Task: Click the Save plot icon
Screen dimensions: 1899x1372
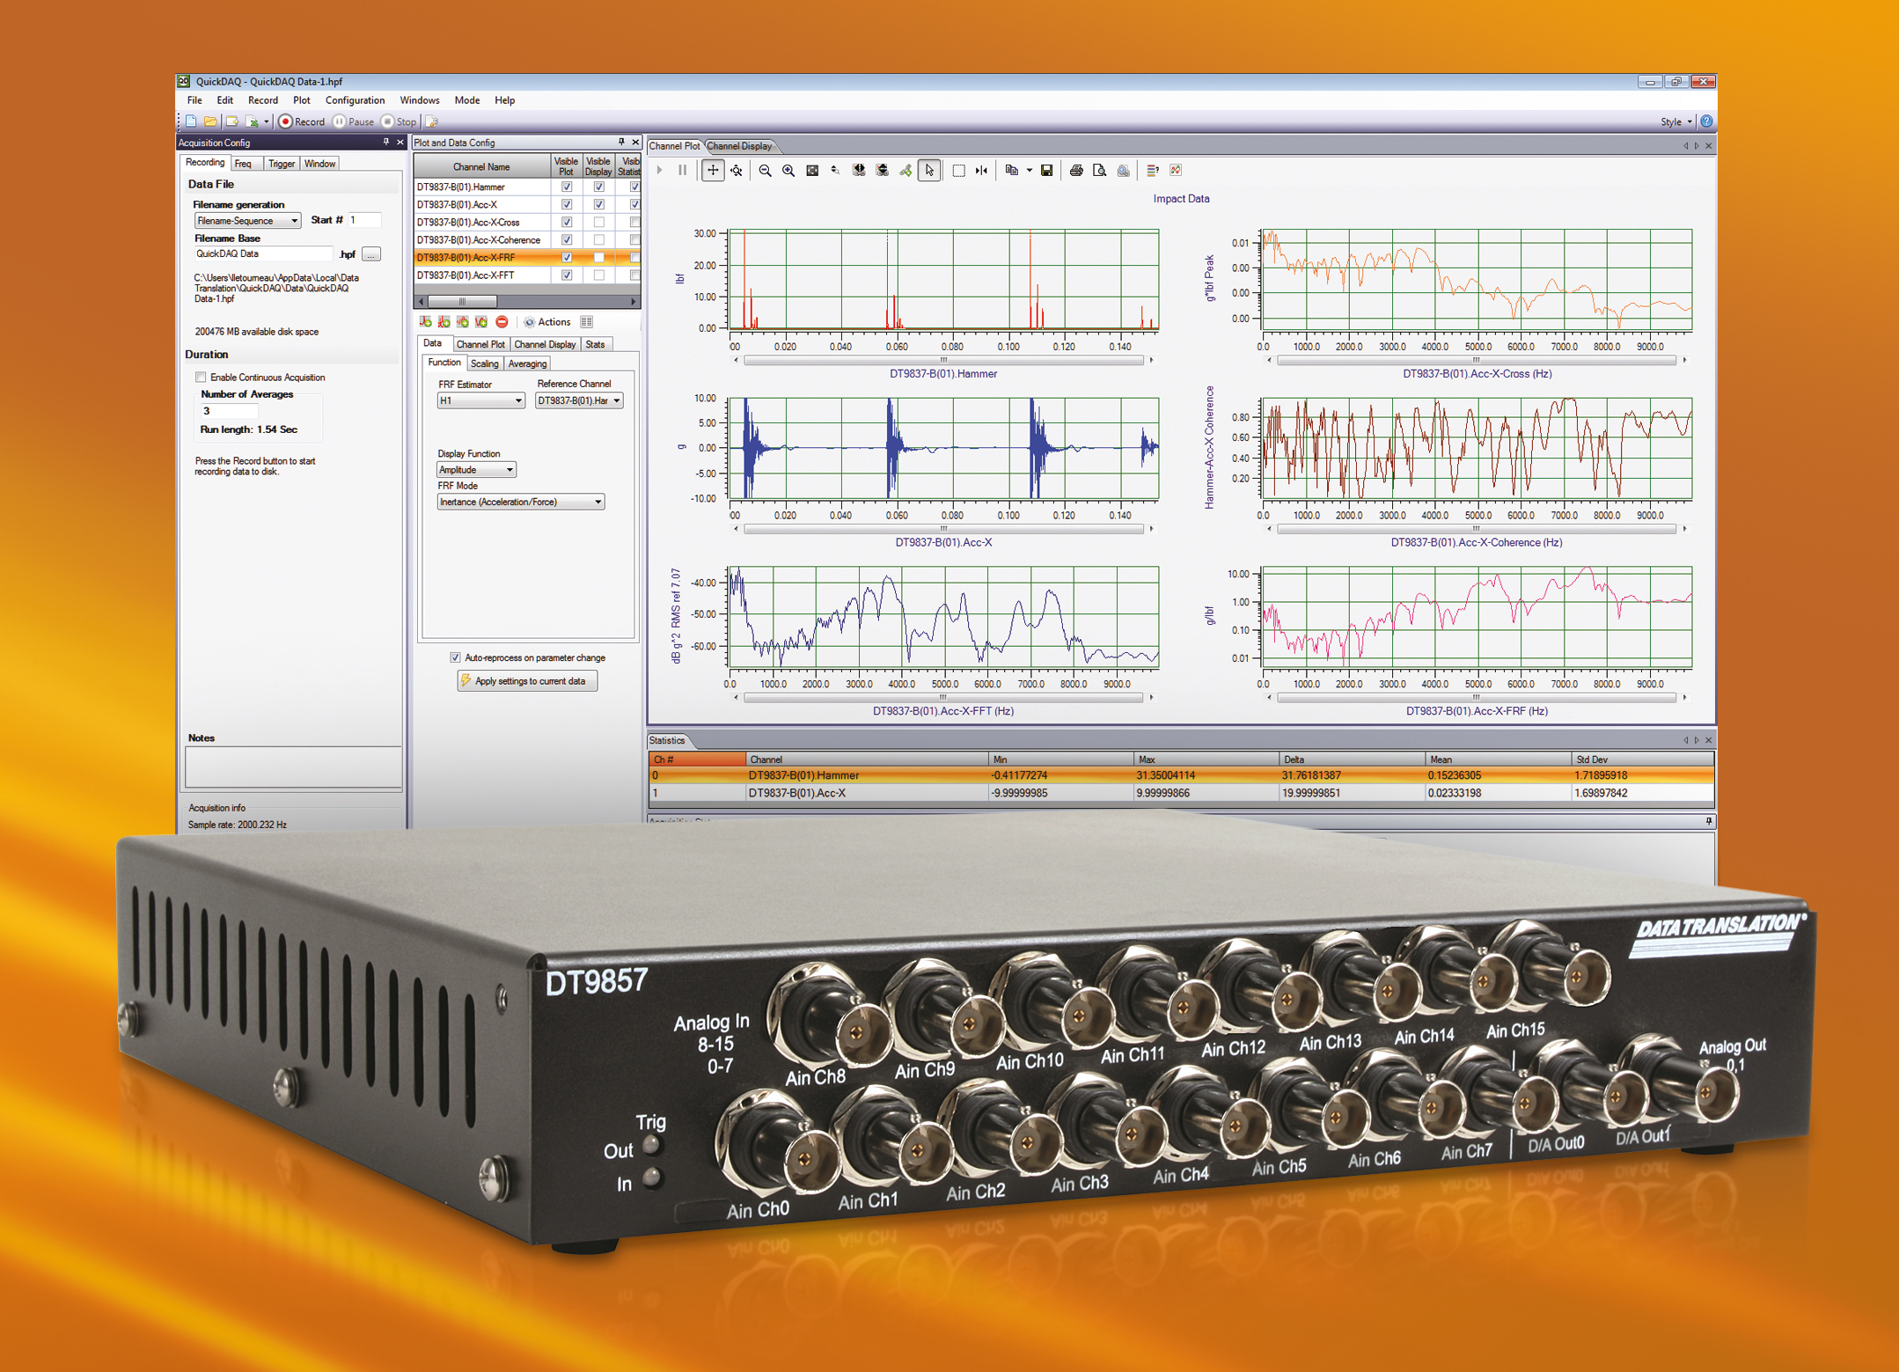Action: (1047, 171)
